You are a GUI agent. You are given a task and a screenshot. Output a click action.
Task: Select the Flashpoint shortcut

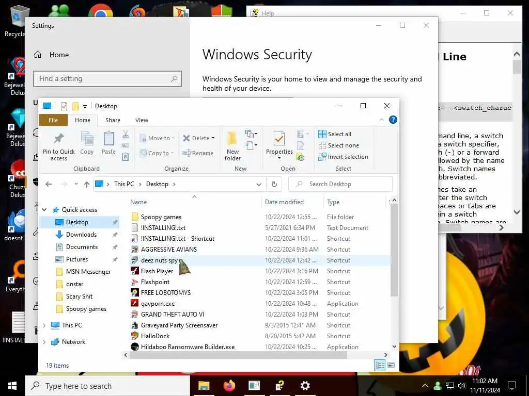tap(155, 282)
